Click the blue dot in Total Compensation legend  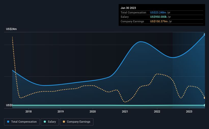tap(8, 122)
